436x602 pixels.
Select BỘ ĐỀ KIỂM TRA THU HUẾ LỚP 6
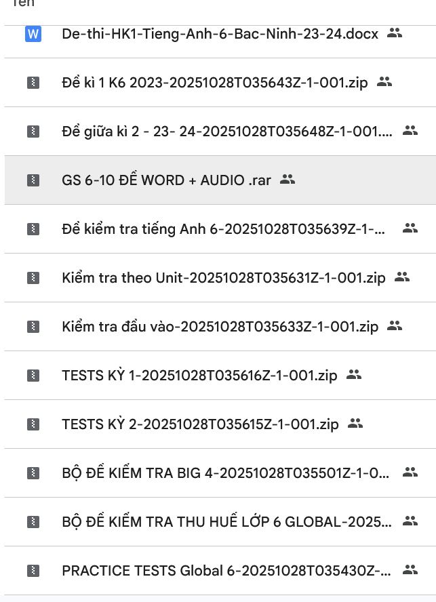(226, 522)
